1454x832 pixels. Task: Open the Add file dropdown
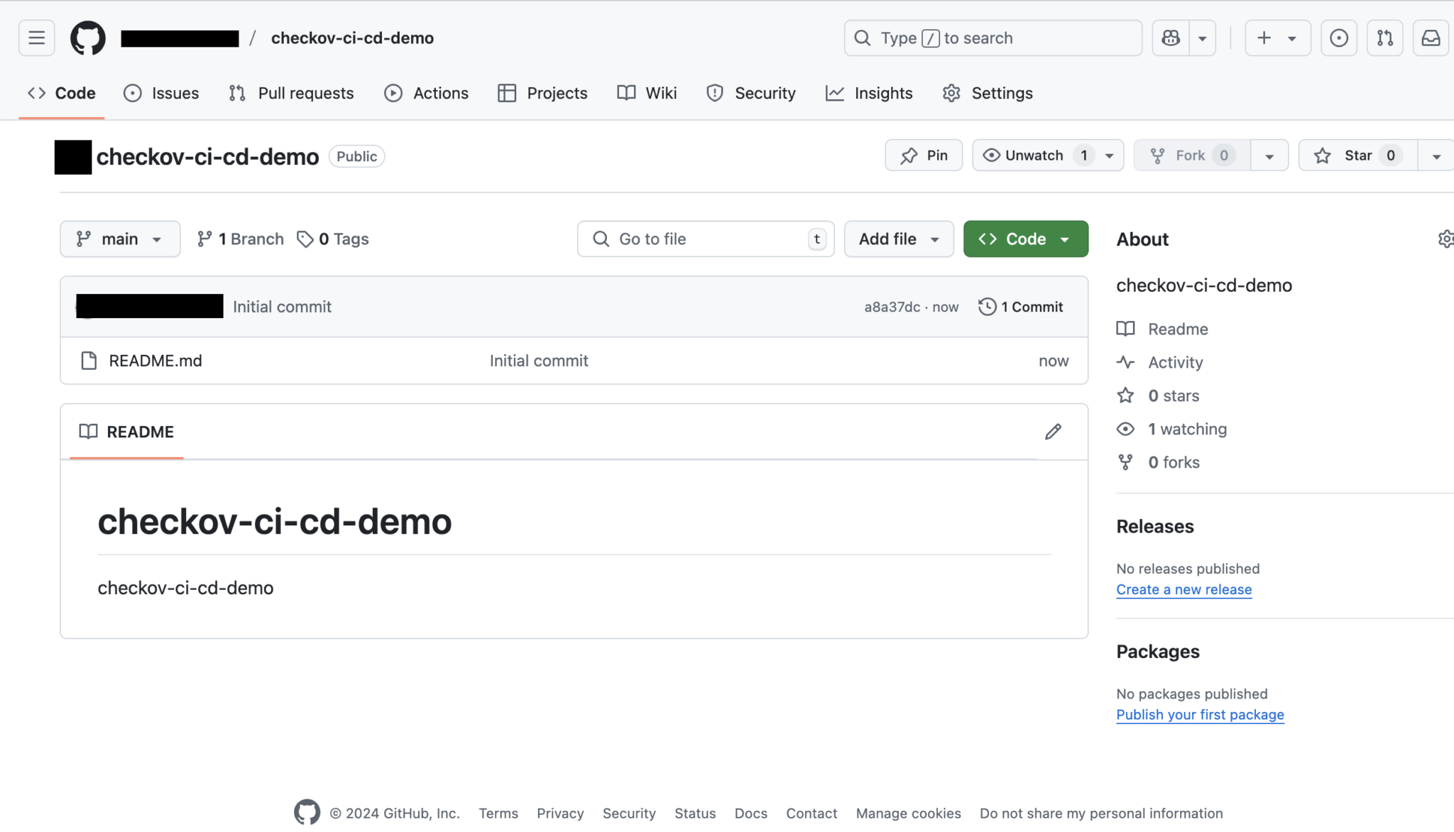tap(898, 239)
